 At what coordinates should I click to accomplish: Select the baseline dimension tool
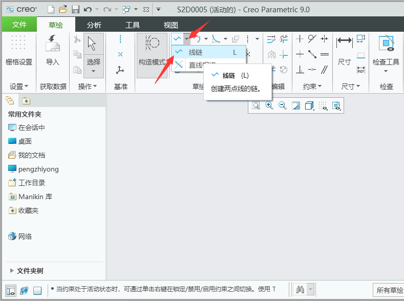coord(360,55)
